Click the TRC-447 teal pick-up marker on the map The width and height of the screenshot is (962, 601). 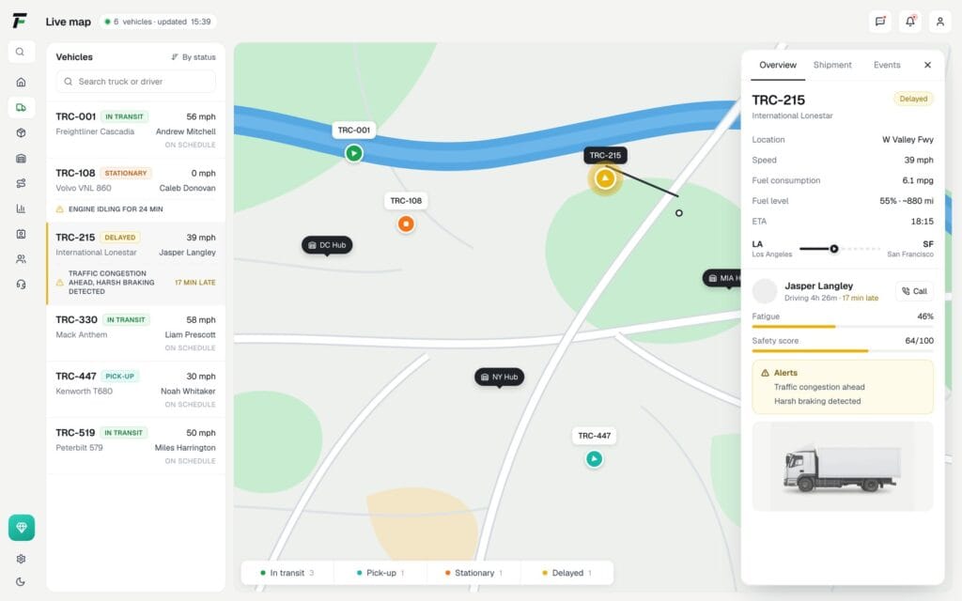click(594, 458)
